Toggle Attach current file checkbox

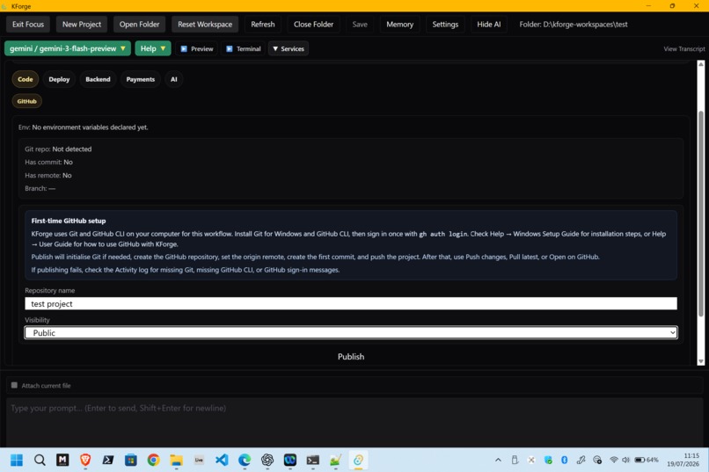click(14, 385)
